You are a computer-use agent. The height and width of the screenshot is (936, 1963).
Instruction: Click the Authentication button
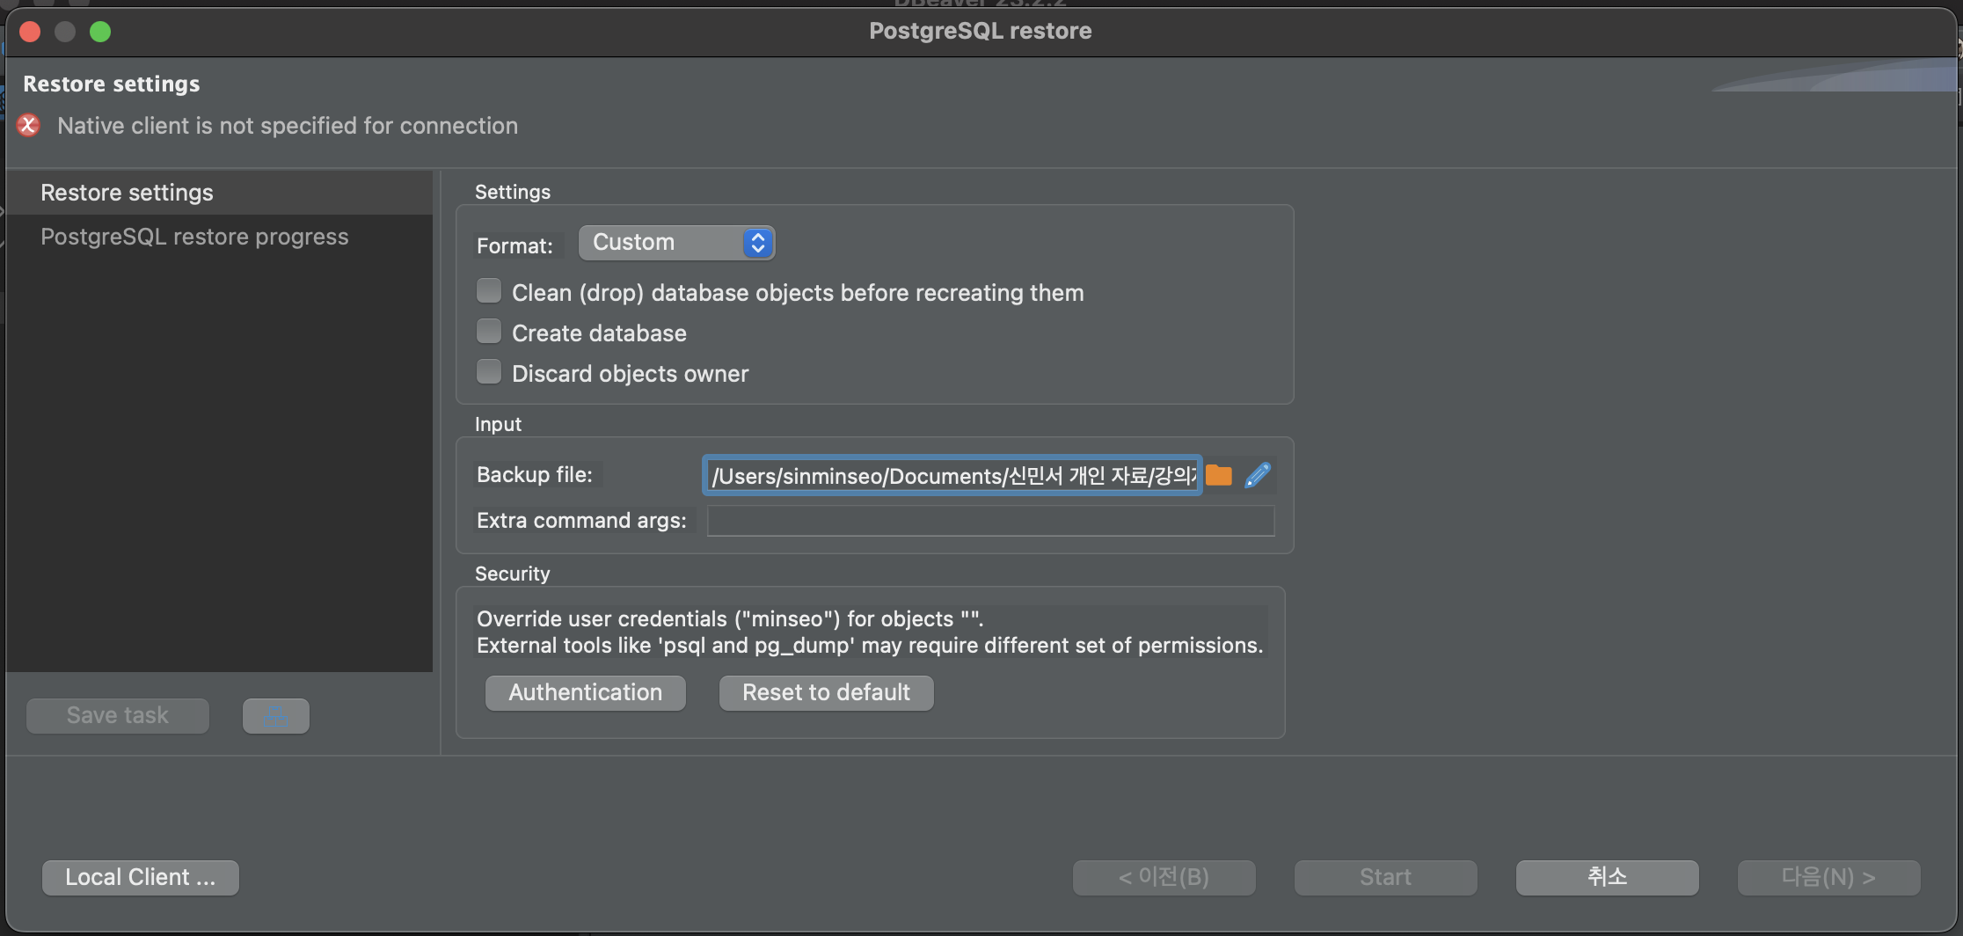[x=586, y=693]
